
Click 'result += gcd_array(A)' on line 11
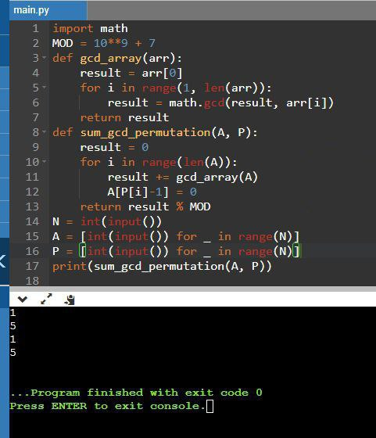tap(183, 177)
